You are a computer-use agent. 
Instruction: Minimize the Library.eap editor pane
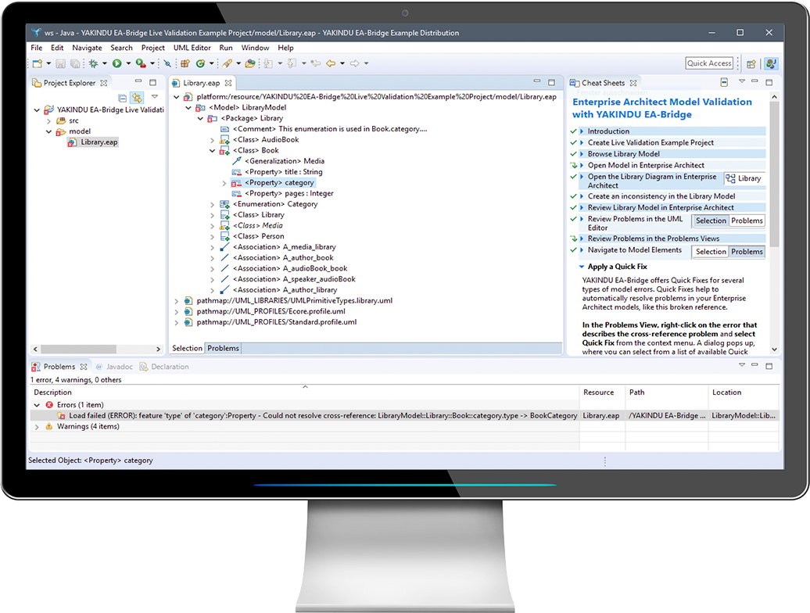click(537, 81)
